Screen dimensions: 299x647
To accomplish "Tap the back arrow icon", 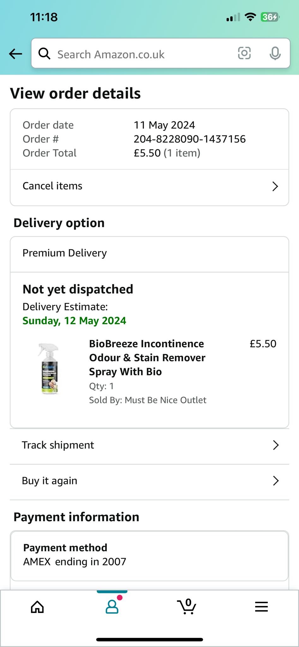I will pyautogui.click(x=15, y=54).
